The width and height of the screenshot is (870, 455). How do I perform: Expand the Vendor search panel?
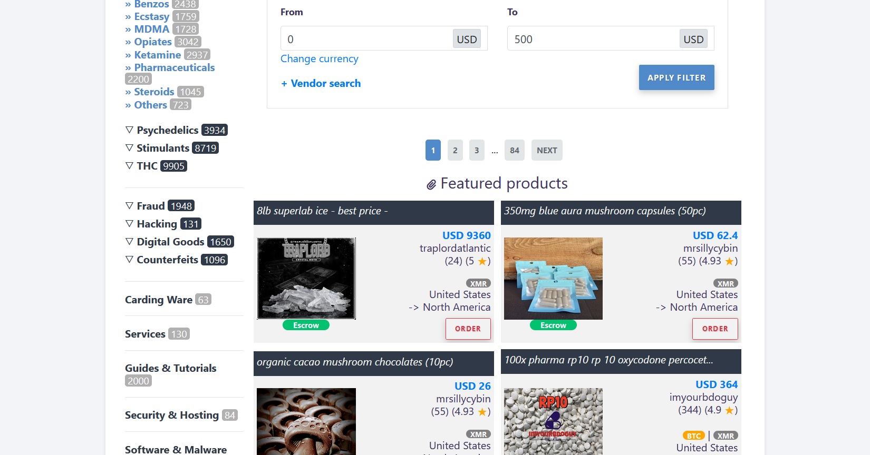click(x=321, y=83)
